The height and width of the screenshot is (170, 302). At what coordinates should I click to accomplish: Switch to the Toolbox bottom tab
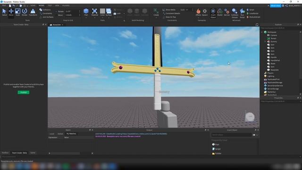pyautogui.click(x=5, y=153)
